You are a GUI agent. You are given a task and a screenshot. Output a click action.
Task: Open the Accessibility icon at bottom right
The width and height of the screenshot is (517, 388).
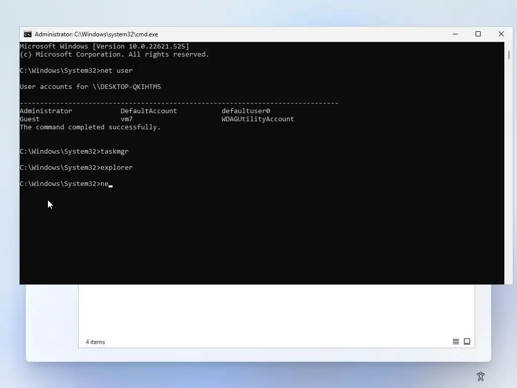click(x=481, y=376)
